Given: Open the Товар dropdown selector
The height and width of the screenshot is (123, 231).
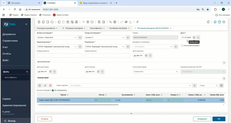Looking at the screenshot, I should [208, 85].
